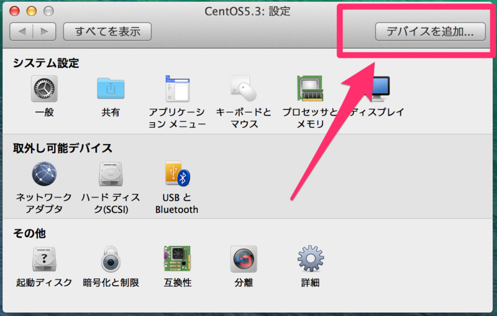Screen dimensions: 497x316
Task: Click the 取外し可能デバイス section heading
Action: [x=63, y=148]
